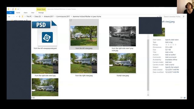Set rating to five stars
Image resolution: width=194 pixels, height=109 pixels.
[176, 45]
